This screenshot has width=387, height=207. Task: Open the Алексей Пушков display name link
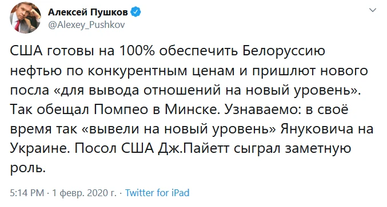(x=88, y=12)
